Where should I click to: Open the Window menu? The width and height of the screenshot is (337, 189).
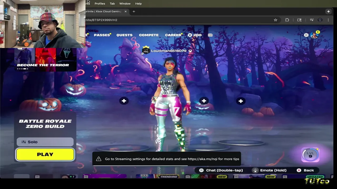tap(125, 4)
